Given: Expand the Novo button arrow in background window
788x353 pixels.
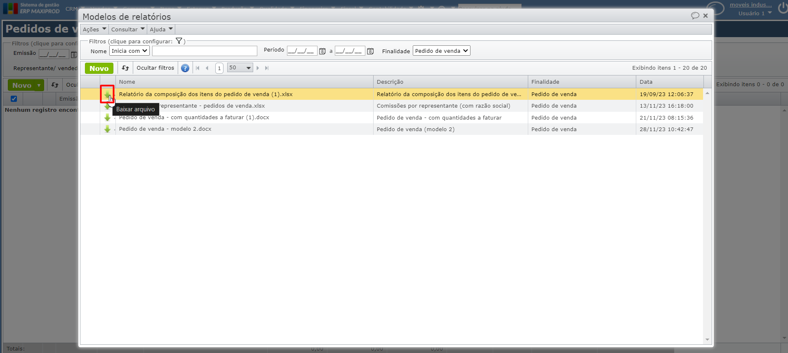Looking at the screenshot, I should [x=39, y=85].
